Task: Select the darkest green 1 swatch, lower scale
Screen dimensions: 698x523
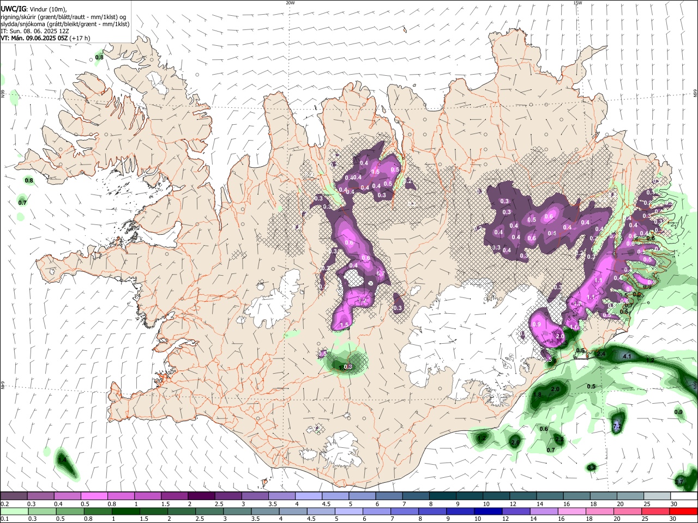Action: click(125, 511)
